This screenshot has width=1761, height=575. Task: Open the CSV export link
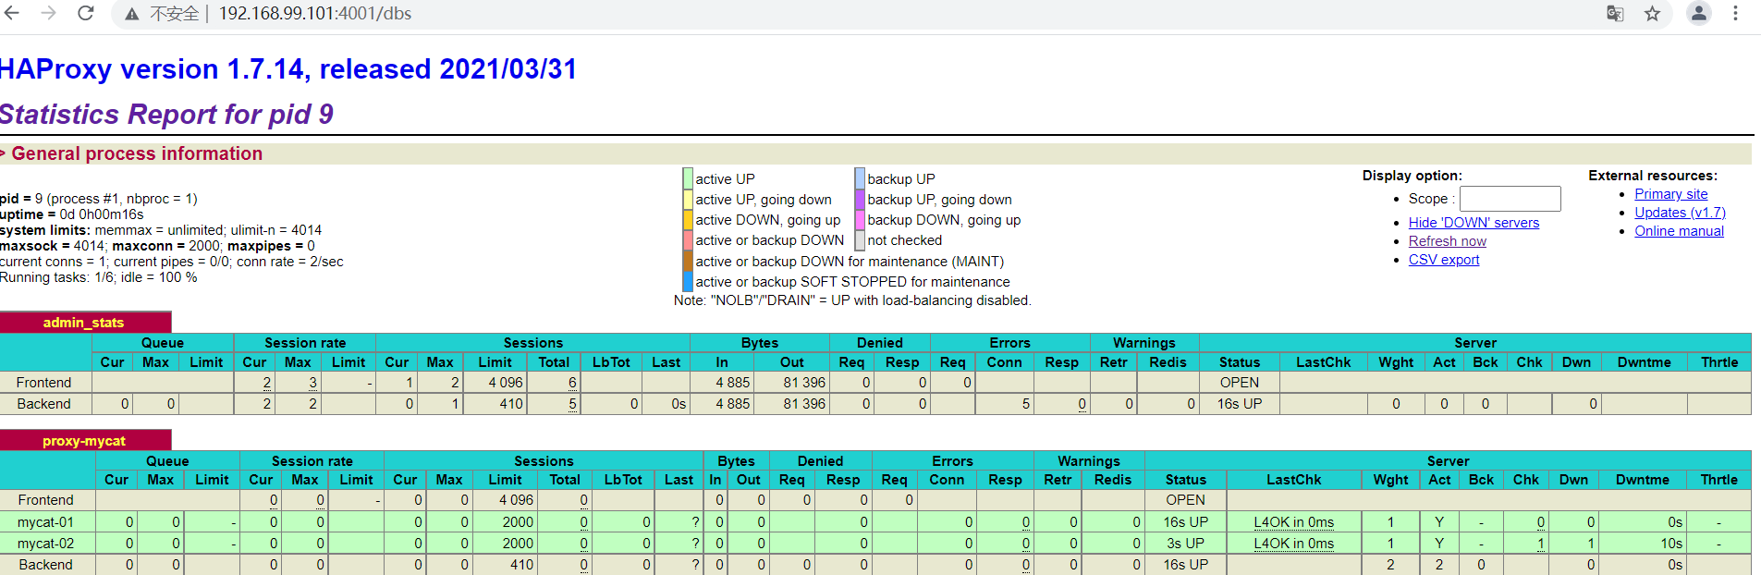tap(1443, 260)
